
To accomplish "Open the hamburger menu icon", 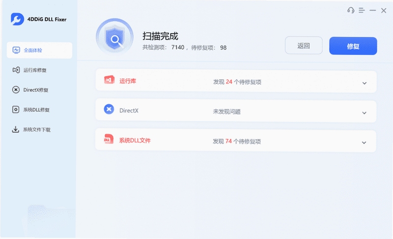I will tap(362, 10).
